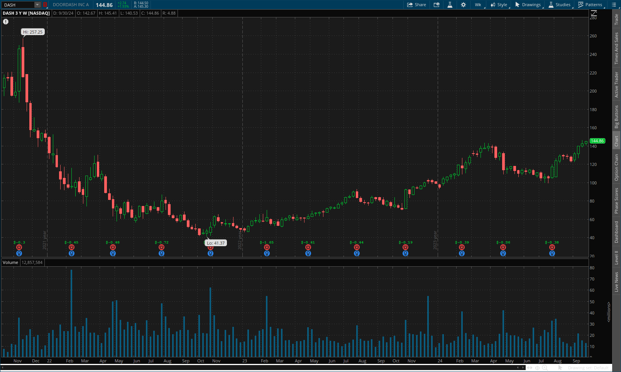Select the cursor pointer tool at bottom right
Viewport: 621px width, 372px height.
[x=560, y=367]
